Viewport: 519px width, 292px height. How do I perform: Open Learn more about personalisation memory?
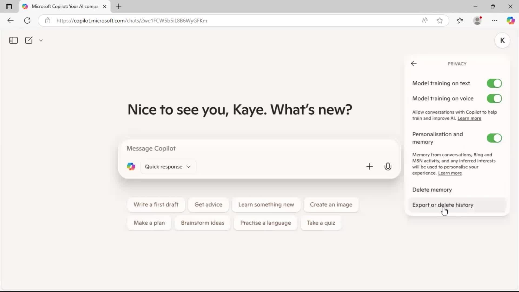click(450, 173)
